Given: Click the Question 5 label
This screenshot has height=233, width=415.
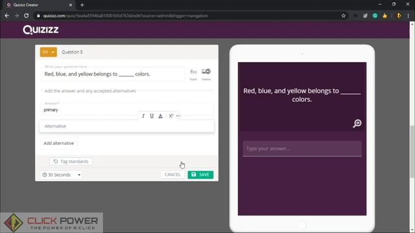Looking at the screenshot, I should pyautogui.click(x=72, y=52).
